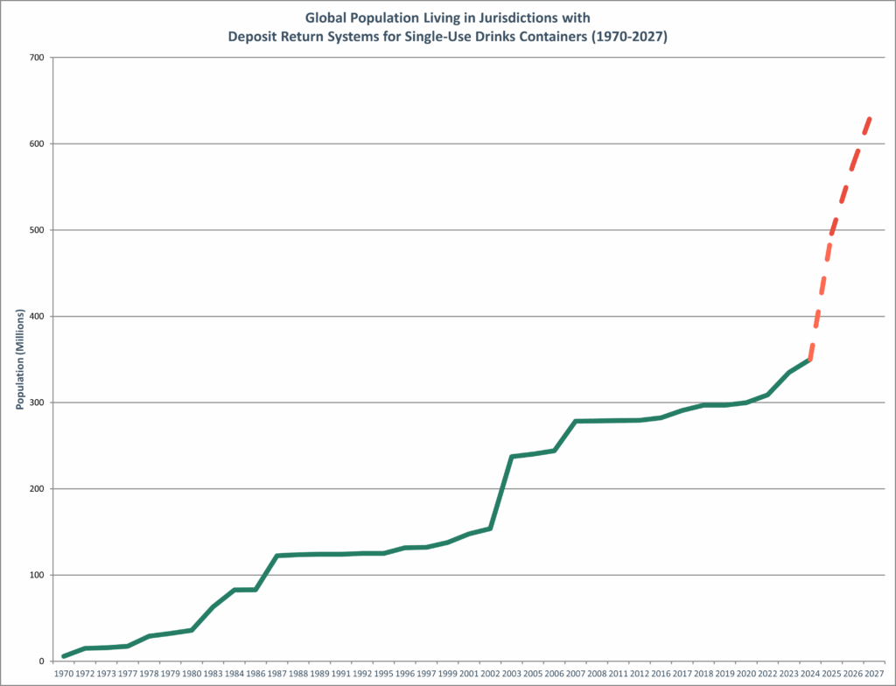The width and height of the screenshot is (896, 686).
Task: Select the 600 y-axis tick label
Action: pos(35,143)
